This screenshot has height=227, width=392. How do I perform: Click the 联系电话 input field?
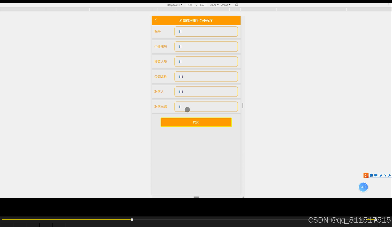pyautogui.click(x=206, y=107)
